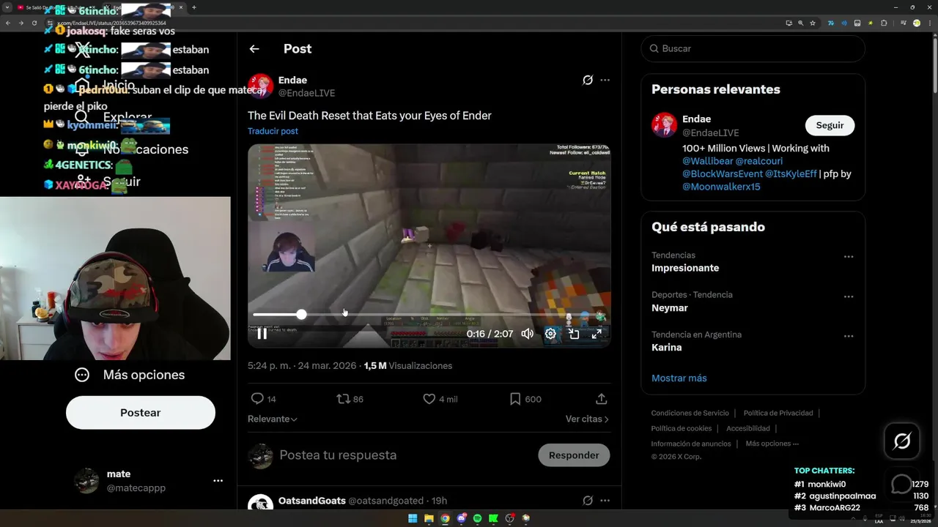Open File Explorer from the taskbar
The image size is (938, 527).
pos(429,518)
